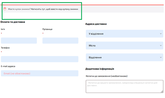The height and width of the screenshot is (98, 165).
Task: Open the Відділення branch dropdown
Action: click(x=124, y=57)
